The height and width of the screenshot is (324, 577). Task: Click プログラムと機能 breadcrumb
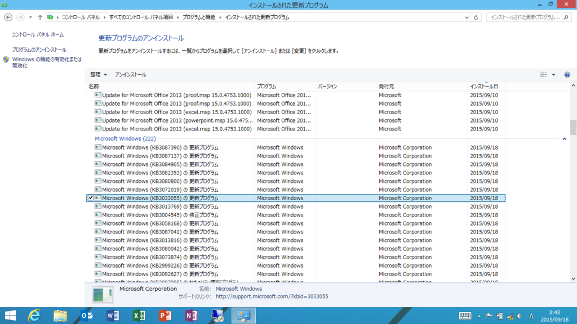pos(199,17)
